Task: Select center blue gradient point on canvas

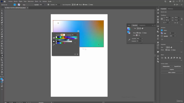Action: pos(78,31)
